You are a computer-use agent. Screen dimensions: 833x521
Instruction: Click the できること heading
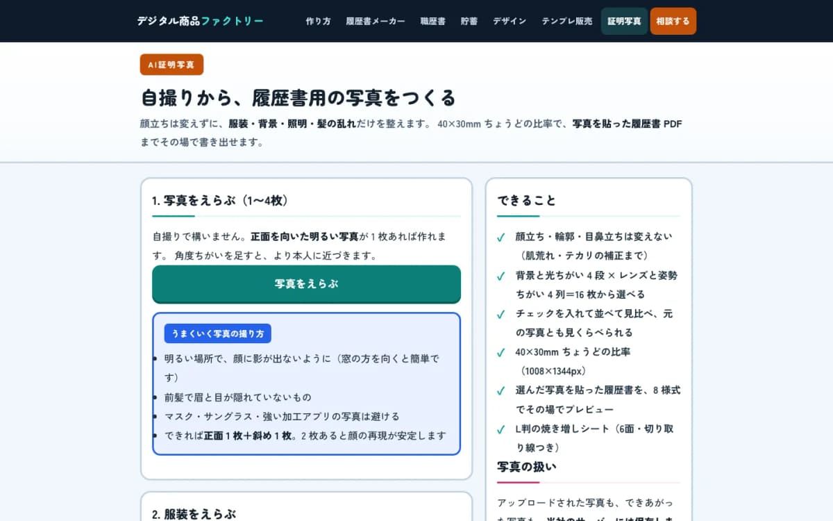[526, 201]
